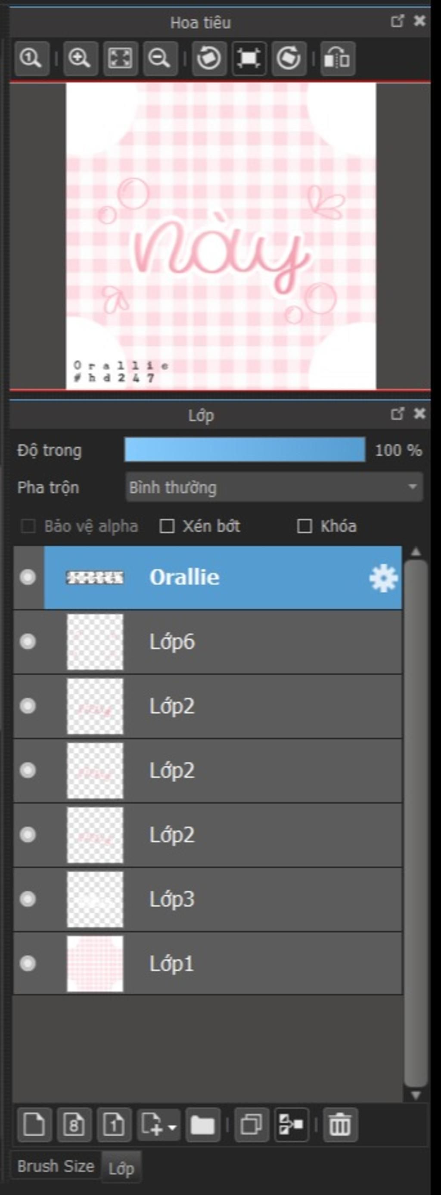Hide the Lớp6 layer visibility dot
Image resolution: width=441 pixels, height=1195 pixels.
pyautogui.click(x=28, y=642)
